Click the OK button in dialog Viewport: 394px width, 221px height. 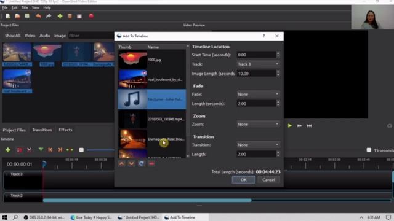[x=244, y=180]
